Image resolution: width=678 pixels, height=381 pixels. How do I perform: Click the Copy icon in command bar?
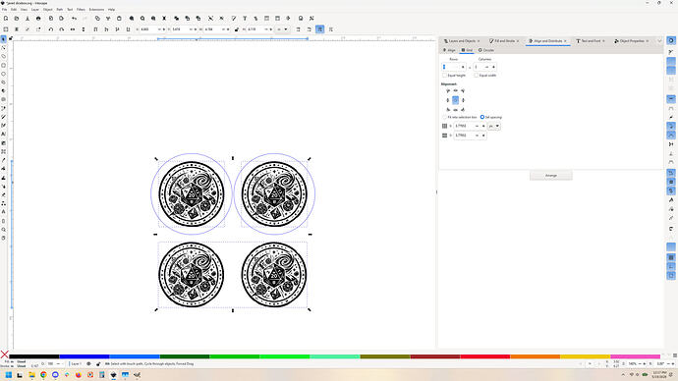point(97,19)
